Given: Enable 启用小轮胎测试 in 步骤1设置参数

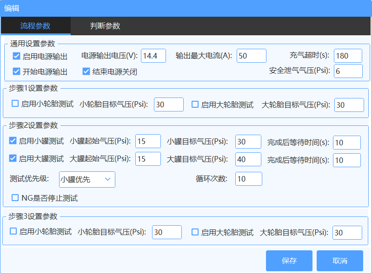Looking at the screenshot, I should coord(14,104).
